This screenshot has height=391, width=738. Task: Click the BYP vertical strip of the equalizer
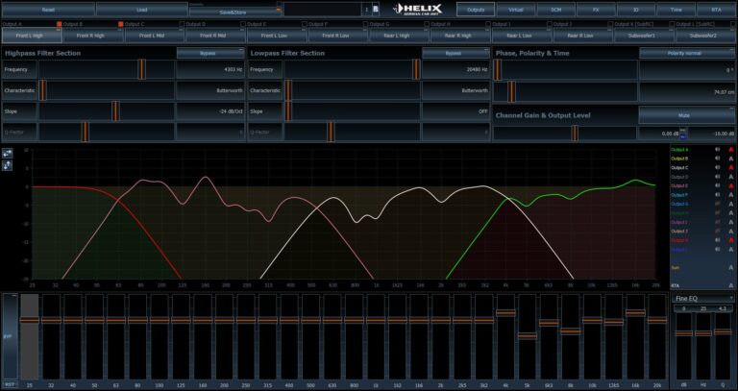click(11, 336)
